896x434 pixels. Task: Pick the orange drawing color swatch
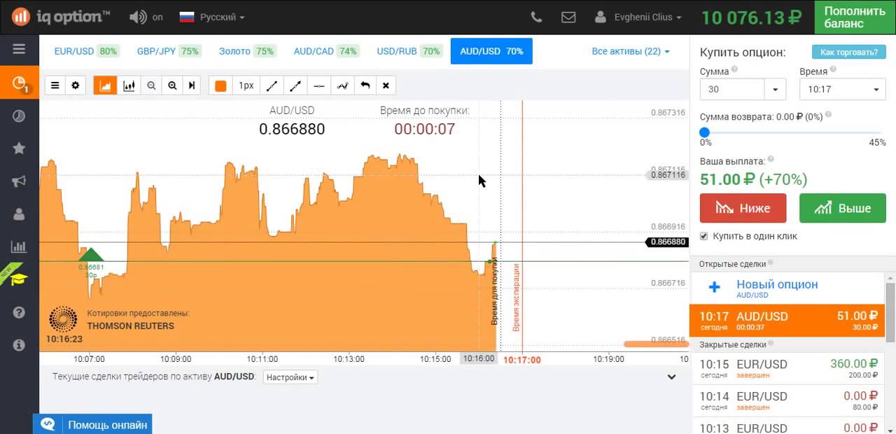coord(220,85)
